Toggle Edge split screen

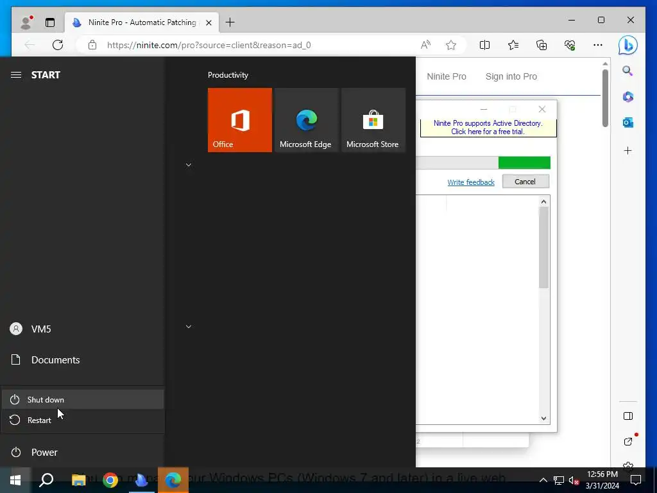(x=484, y=45)
